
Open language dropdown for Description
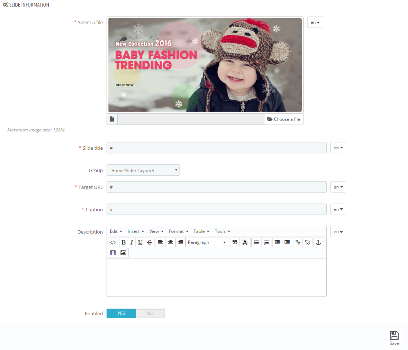338,232
